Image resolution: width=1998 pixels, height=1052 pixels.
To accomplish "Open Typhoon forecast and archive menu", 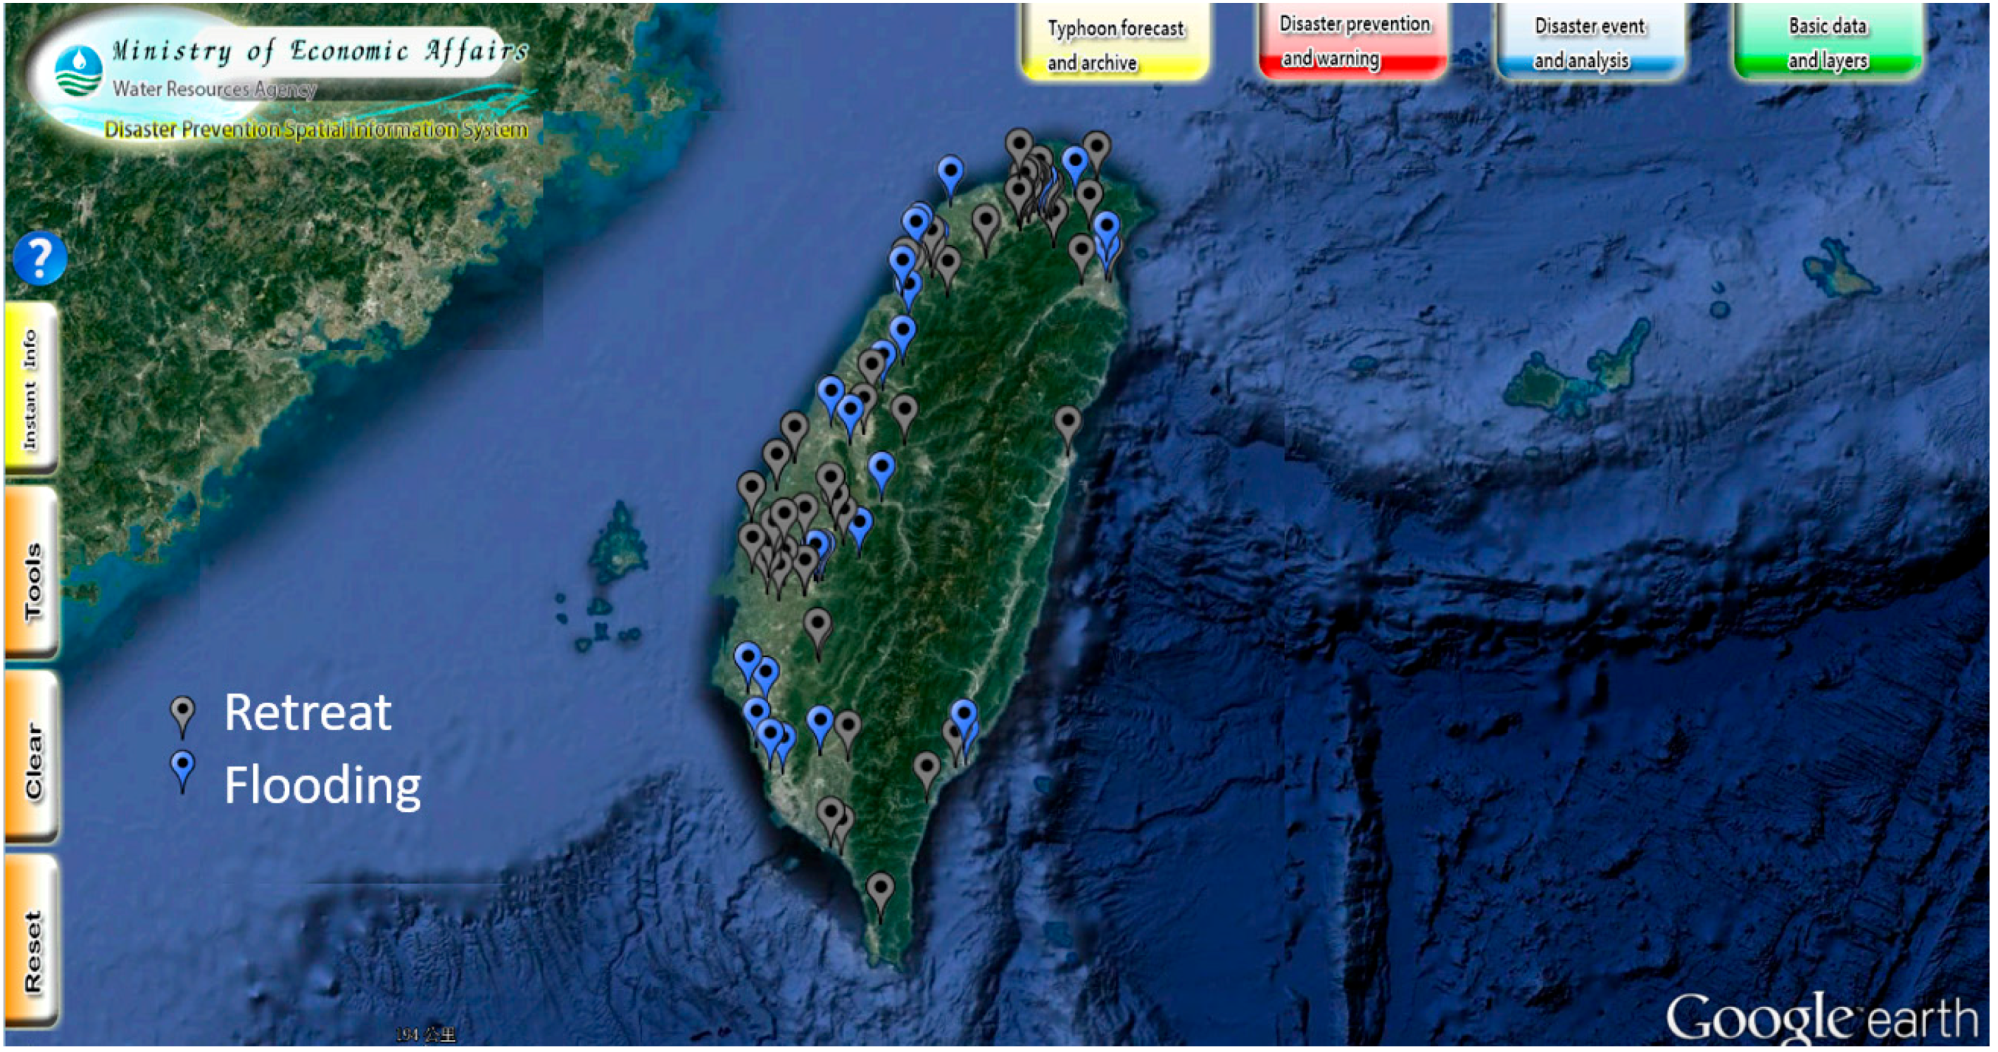I will coord(1114,44).
